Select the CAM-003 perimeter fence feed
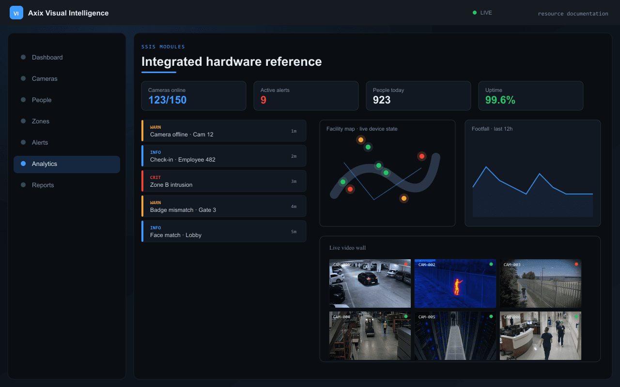Screen dimensions: 620x387 coord(541,283)
